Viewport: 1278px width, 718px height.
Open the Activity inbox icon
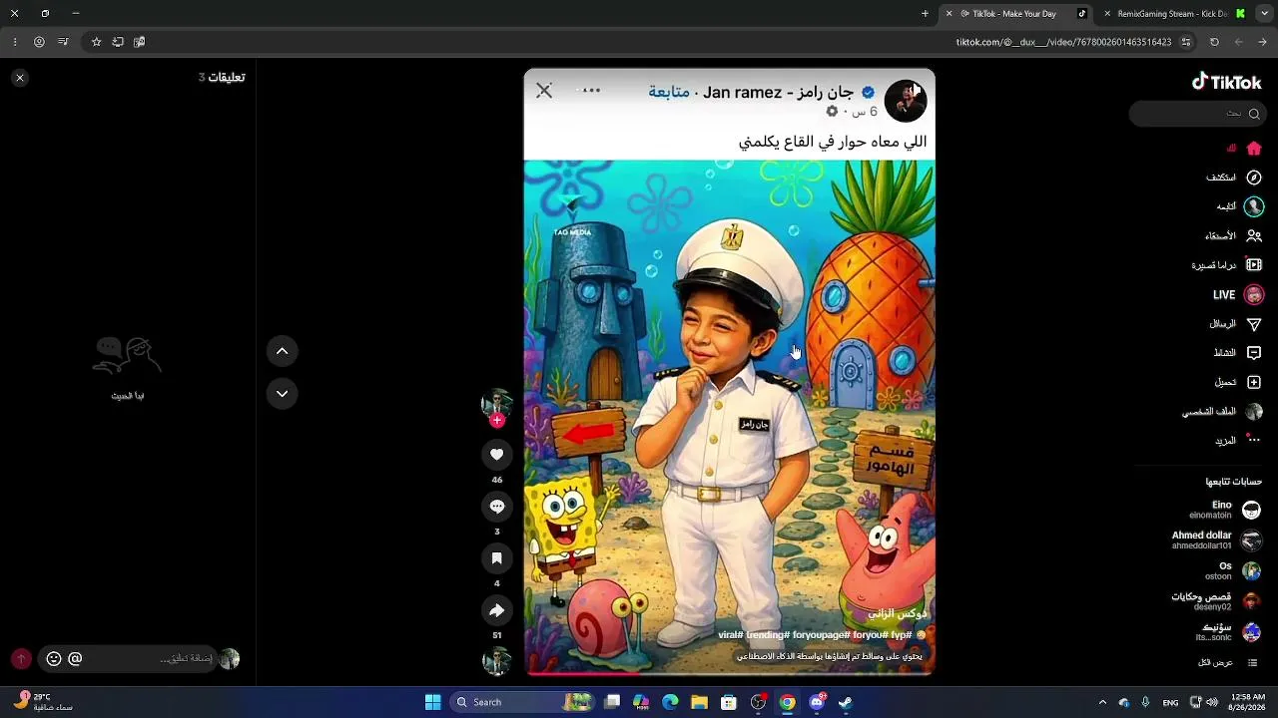pos(1254,353)
